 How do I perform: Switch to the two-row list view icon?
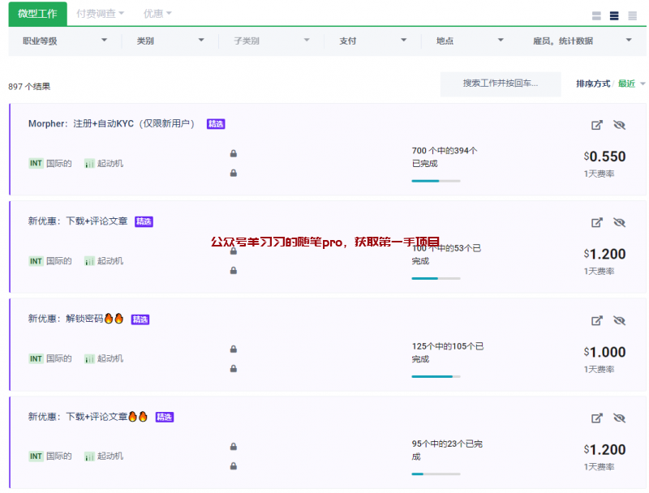point(597,15)
